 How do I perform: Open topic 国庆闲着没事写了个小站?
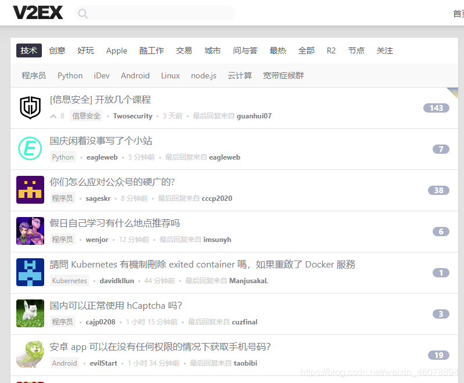tap(101, 141)
